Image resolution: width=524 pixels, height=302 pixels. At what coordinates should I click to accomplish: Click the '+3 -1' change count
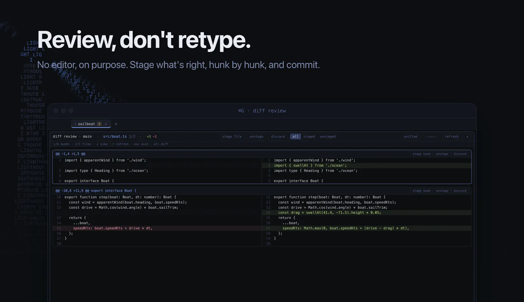pos(152,137)
